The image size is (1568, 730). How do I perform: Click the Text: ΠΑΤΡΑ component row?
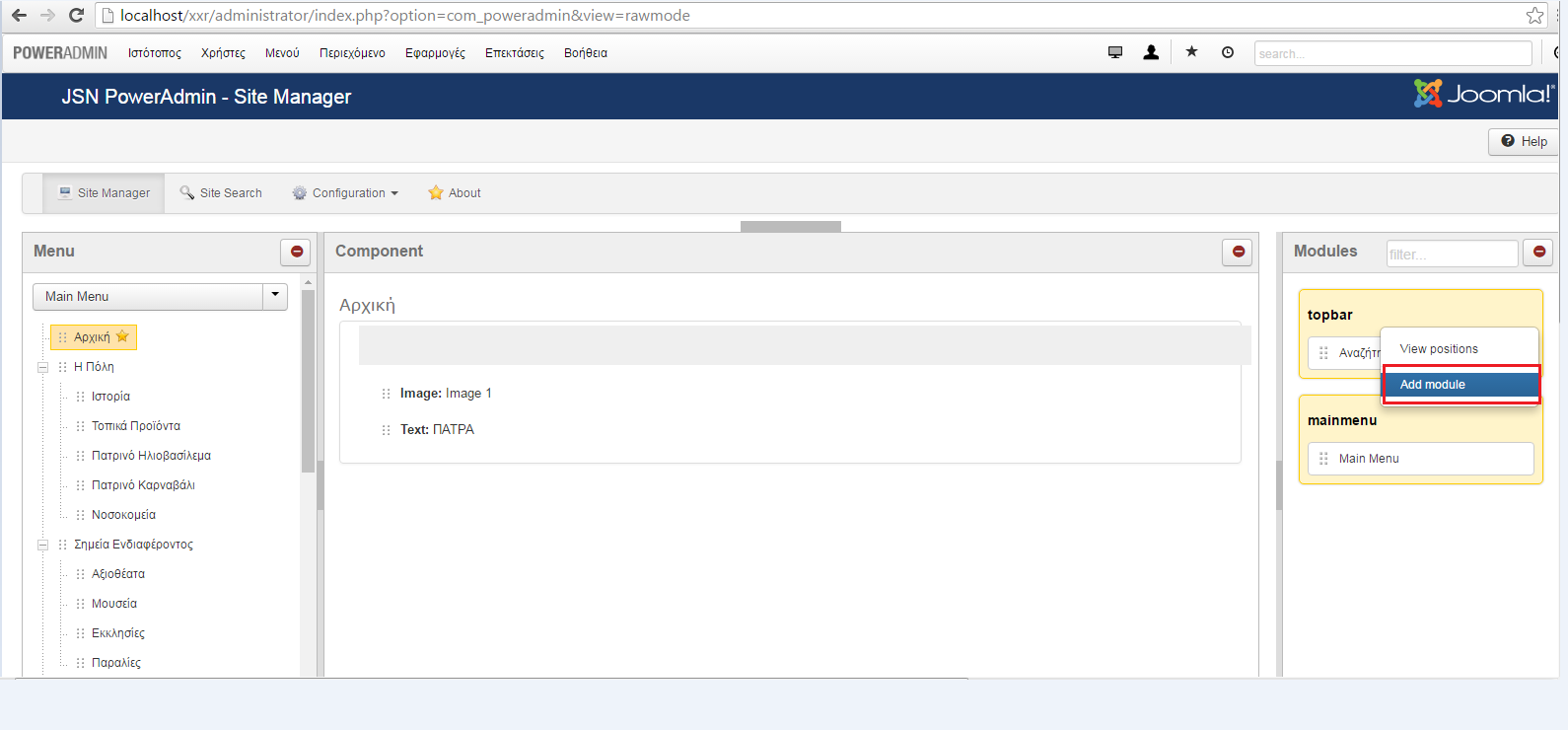pos(437,430)
